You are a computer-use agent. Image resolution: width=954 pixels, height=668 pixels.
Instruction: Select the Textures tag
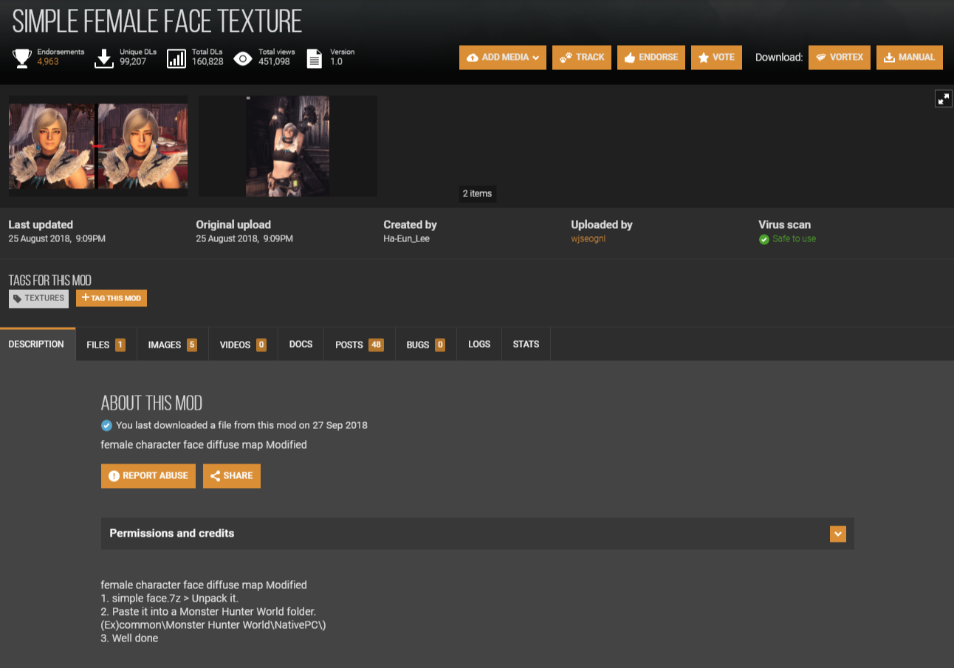point(38,298)
